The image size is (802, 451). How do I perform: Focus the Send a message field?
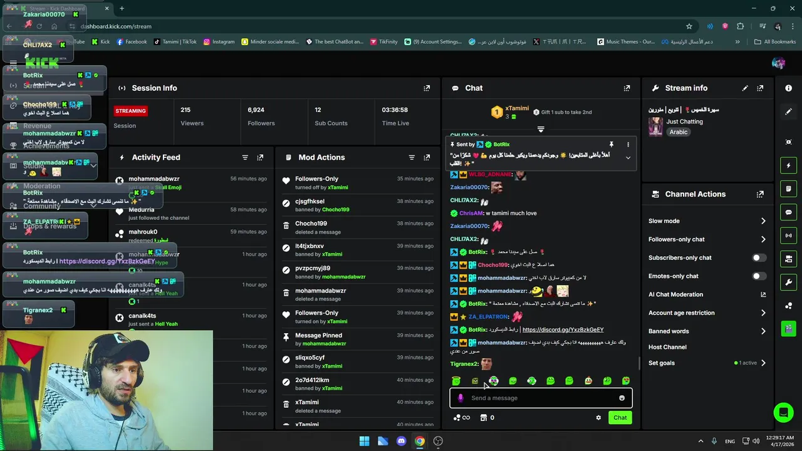[541, 398]
